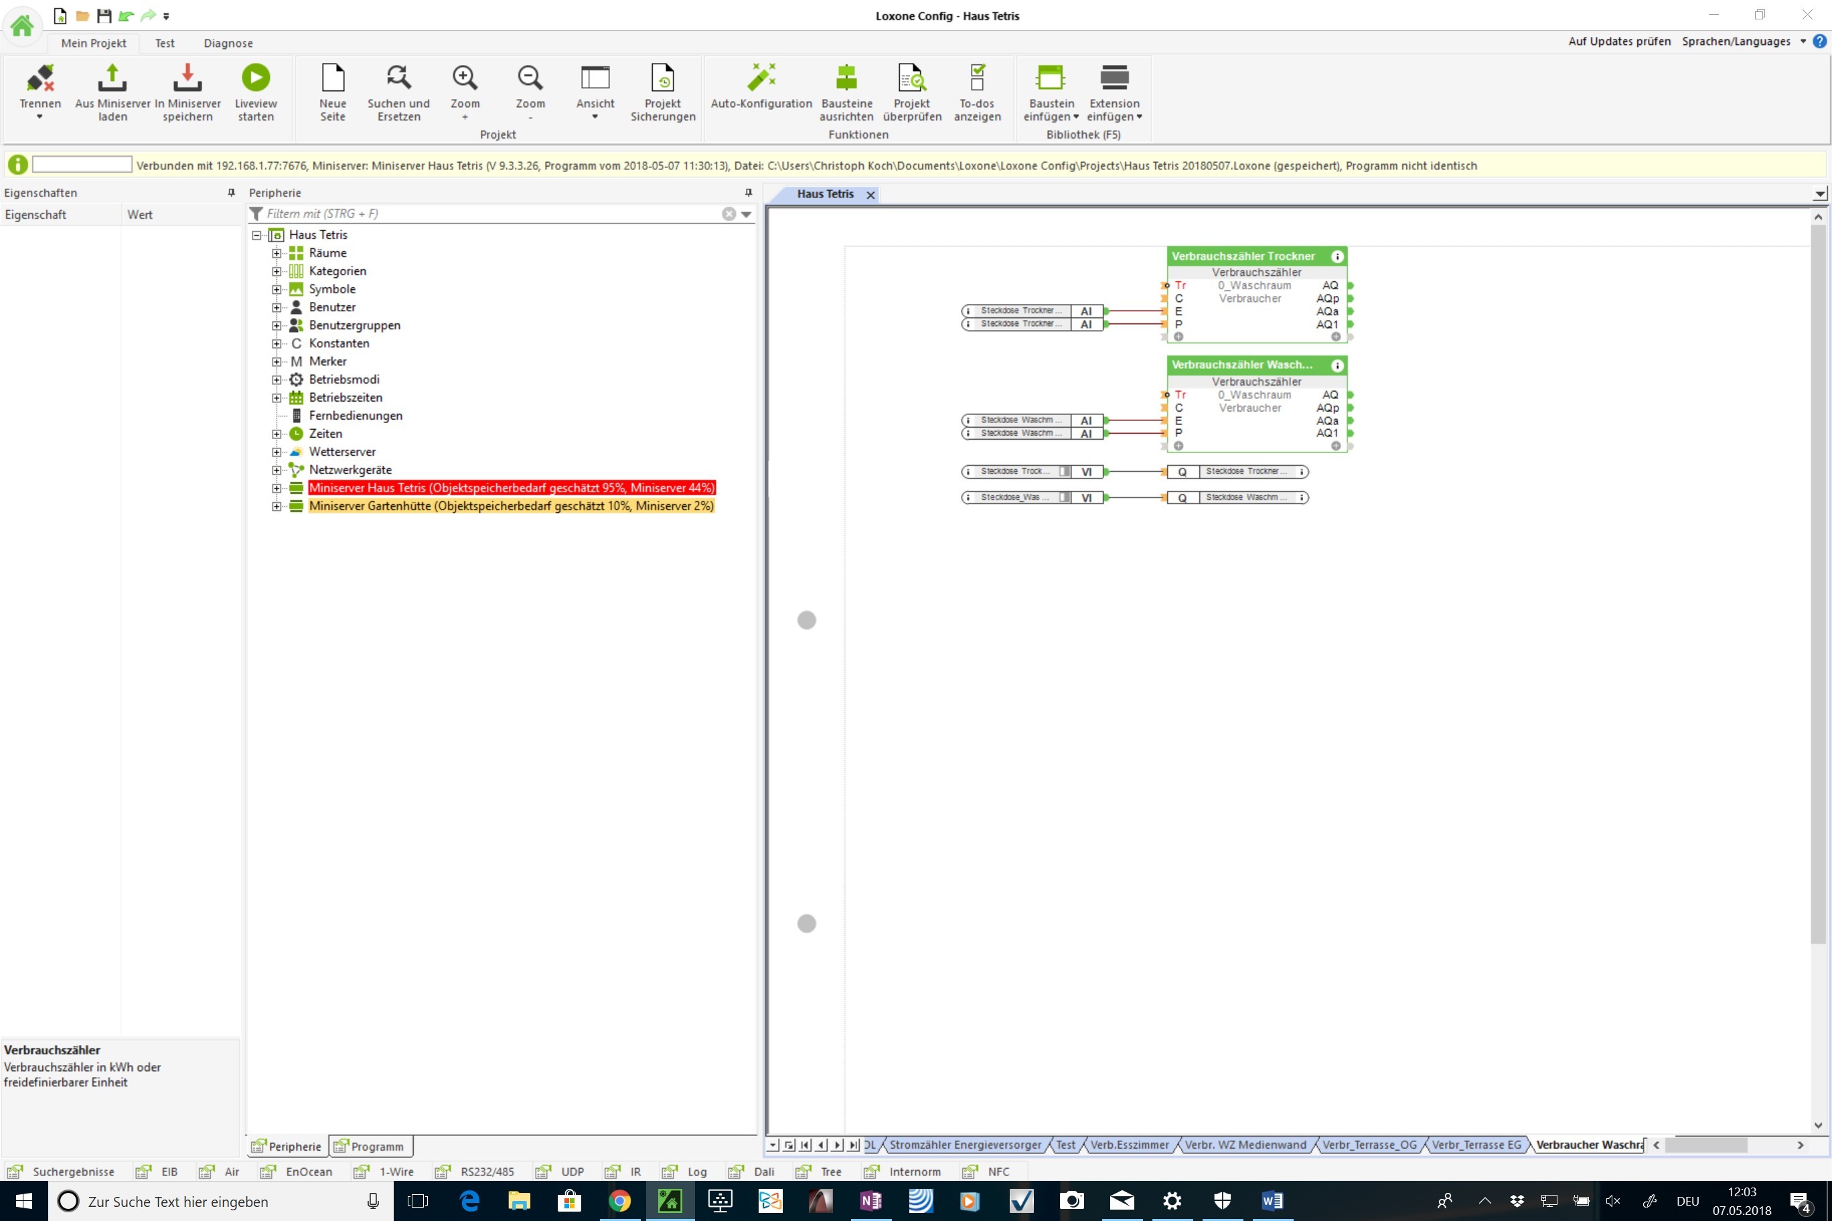Click info icon on Verbrauchszähler Trockner block

tap(1337, 257)
